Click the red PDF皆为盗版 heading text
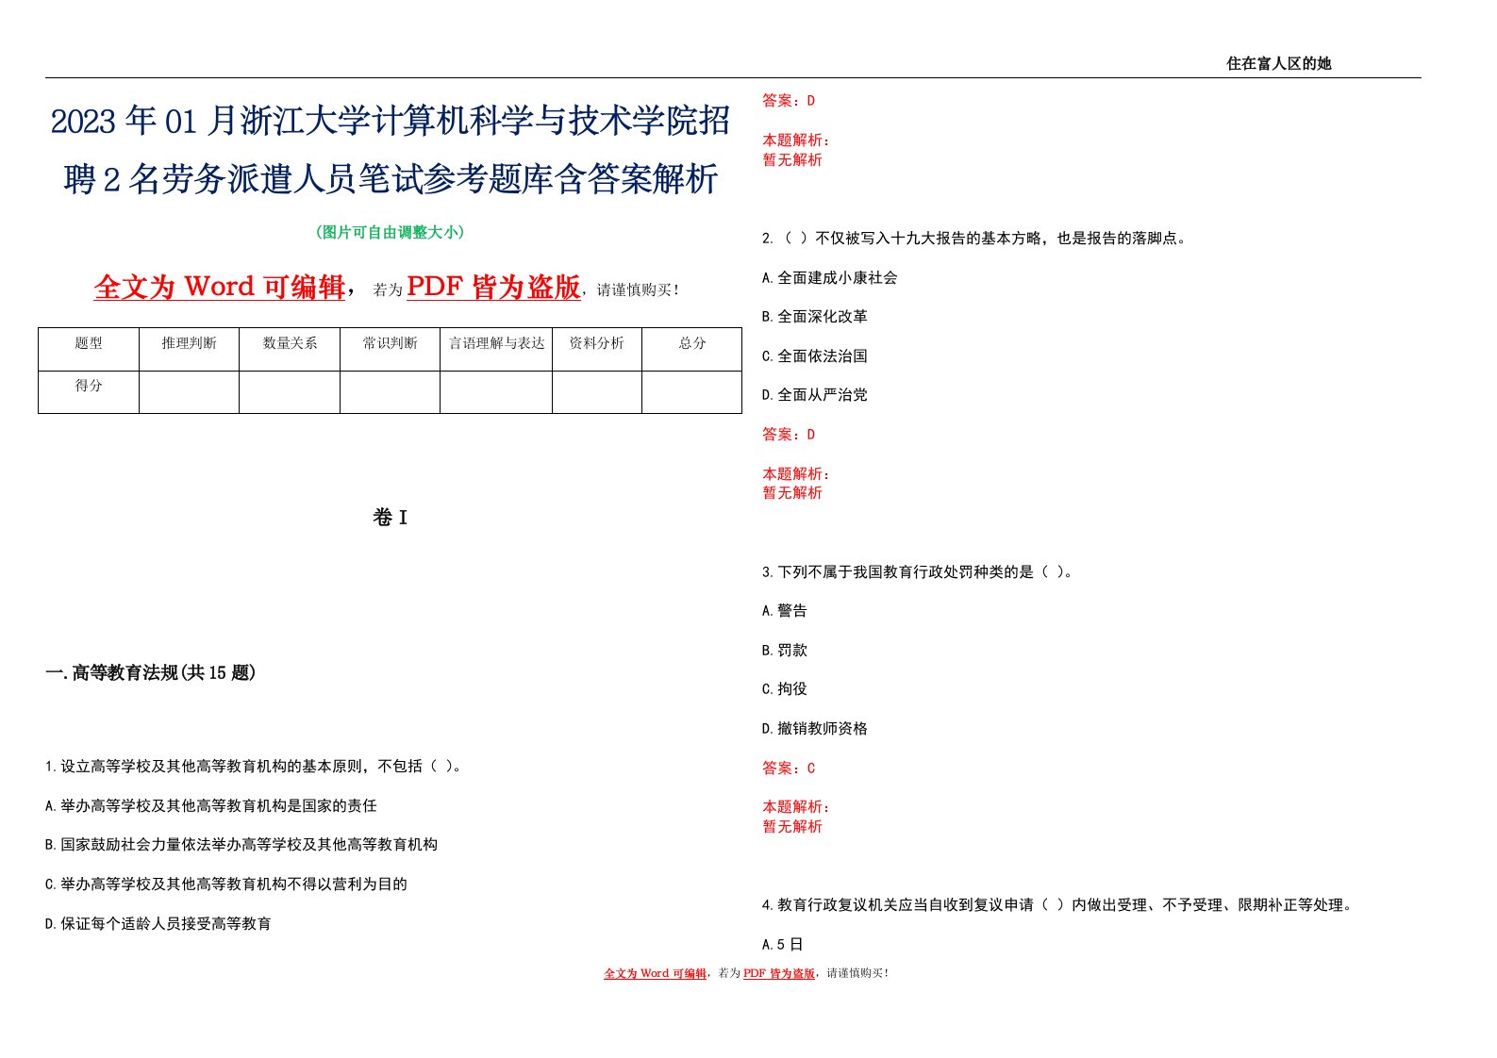Image resolution: width=1497 pixels, height=1058 pixels. (x=493, y=287)
